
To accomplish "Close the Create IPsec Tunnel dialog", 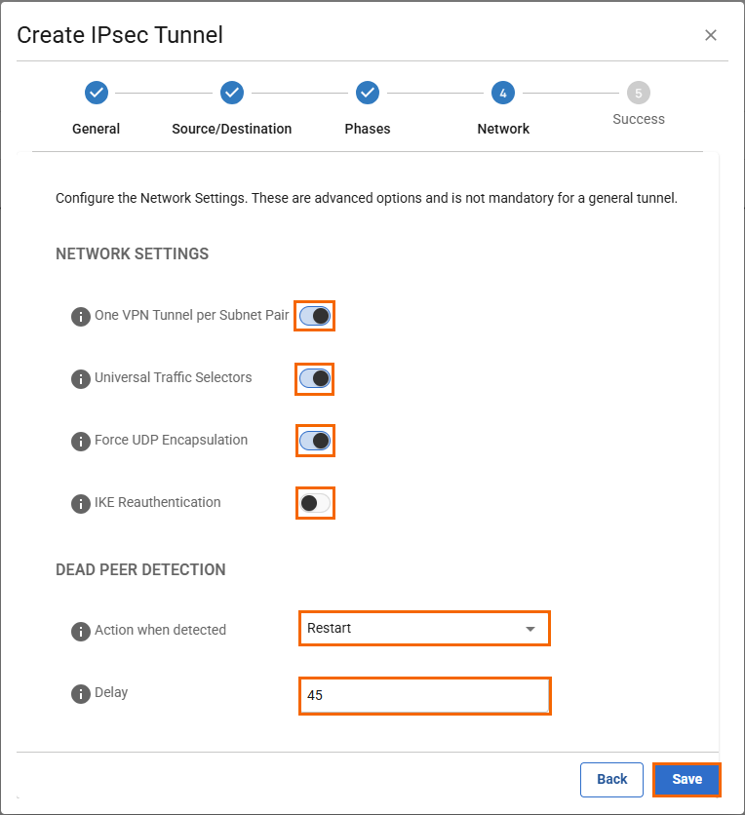I will pyautogui.click(x=711, y=35).
